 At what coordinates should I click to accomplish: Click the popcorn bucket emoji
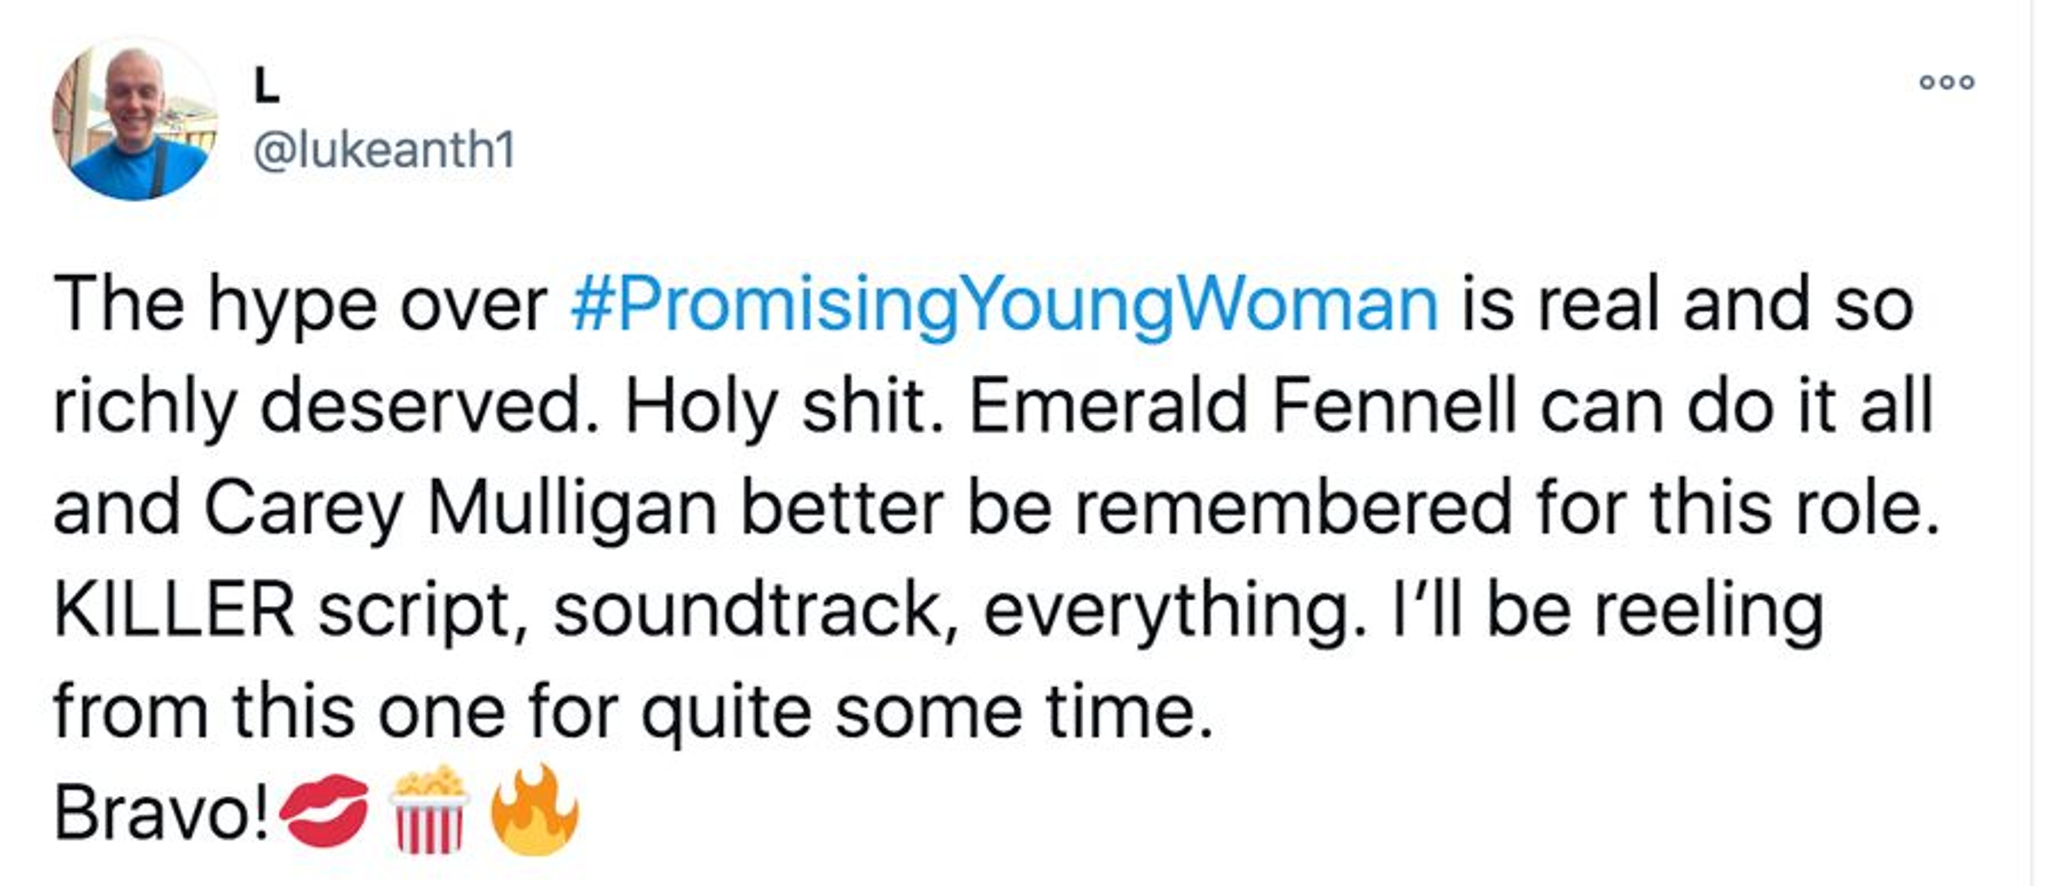tap(429, 809)
